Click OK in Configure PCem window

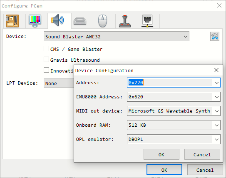(164, 170)
